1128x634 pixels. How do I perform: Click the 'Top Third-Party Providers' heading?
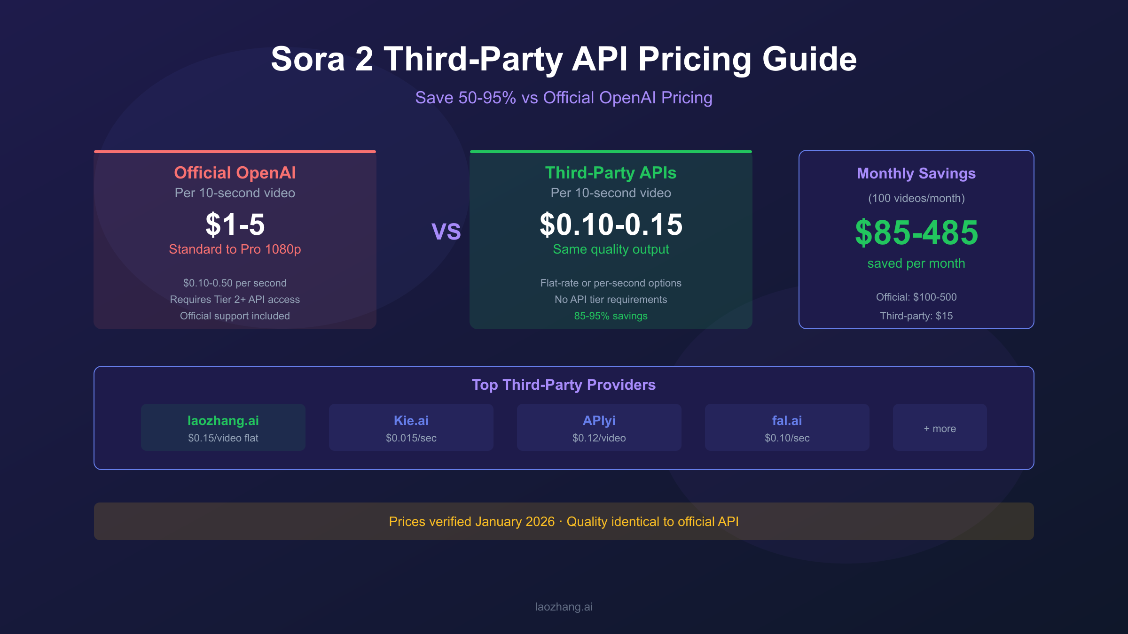point(564,385)
